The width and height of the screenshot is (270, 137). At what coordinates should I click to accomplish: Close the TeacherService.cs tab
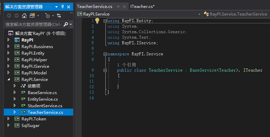click(124, 7)
